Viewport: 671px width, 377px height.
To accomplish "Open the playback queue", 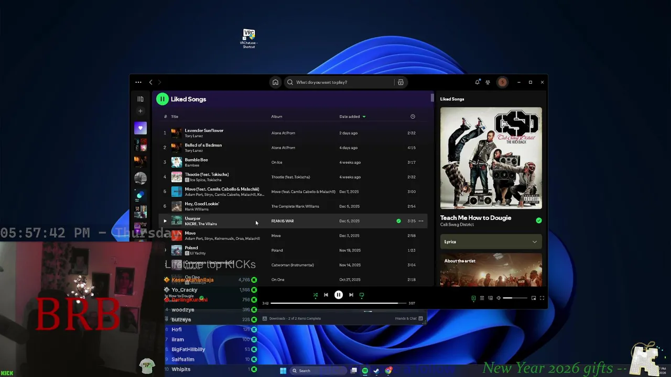I will coord(482,298).
